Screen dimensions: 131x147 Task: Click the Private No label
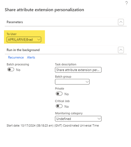pyautogui.click(x=67, y=94)
